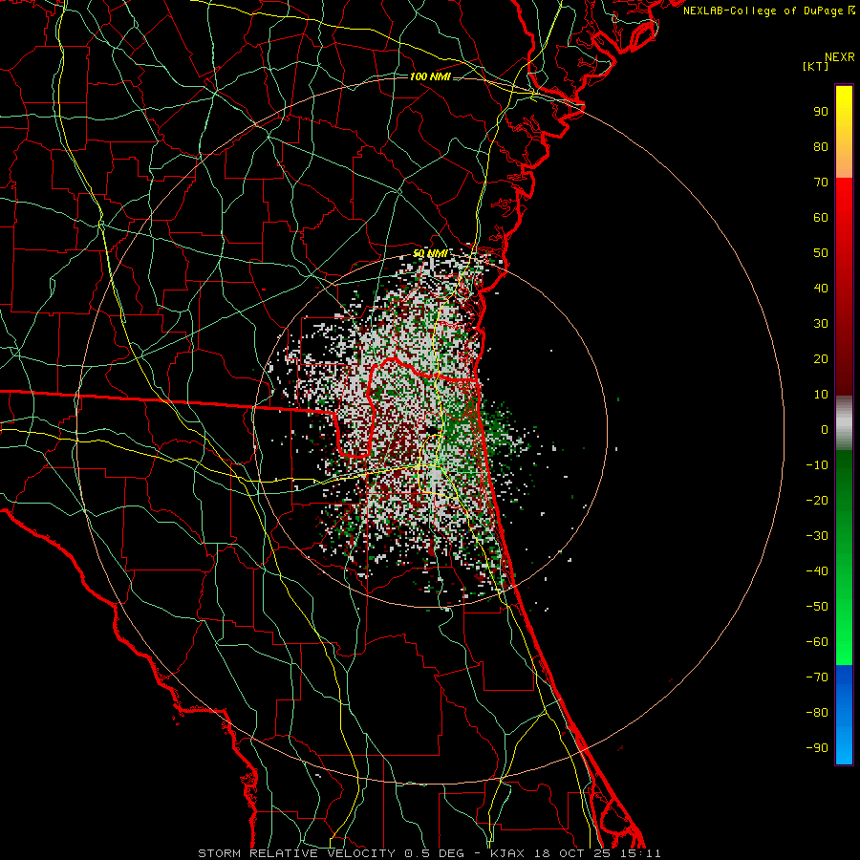This screenshot has height=860, width=860.
Task: Click the -10 value on velocity scale
Action: tap(817, 465)
